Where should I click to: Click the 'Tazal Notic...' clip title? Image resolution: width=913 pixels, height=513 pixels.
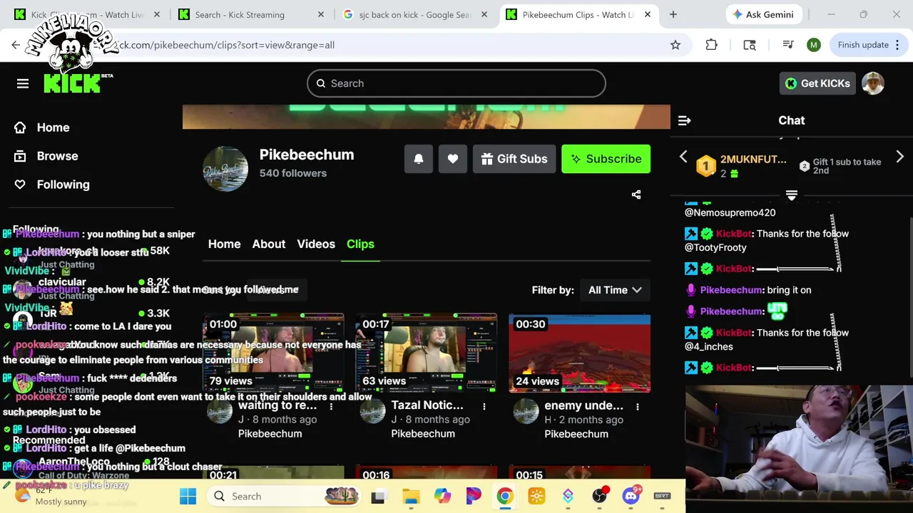pyautogui.click(x=427, y=405)
